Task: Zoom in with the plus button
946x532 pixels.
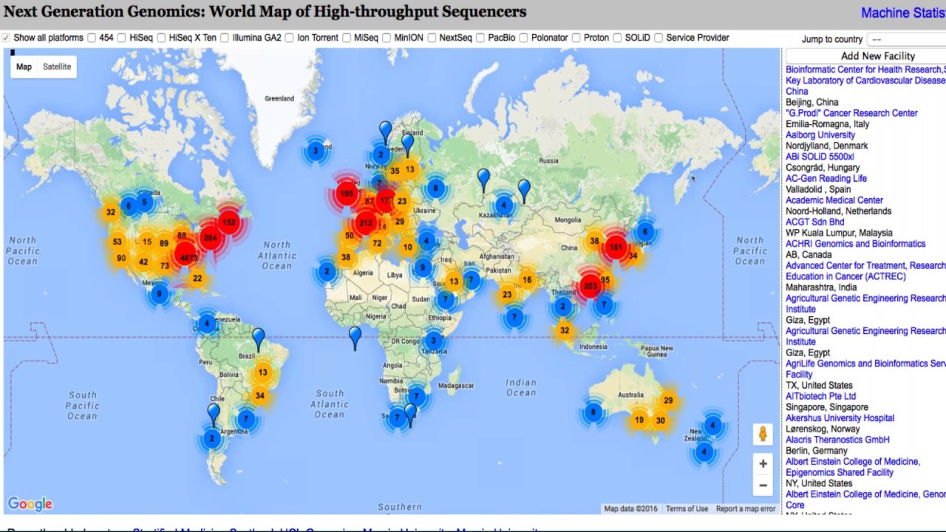Action: coord(763,464)
